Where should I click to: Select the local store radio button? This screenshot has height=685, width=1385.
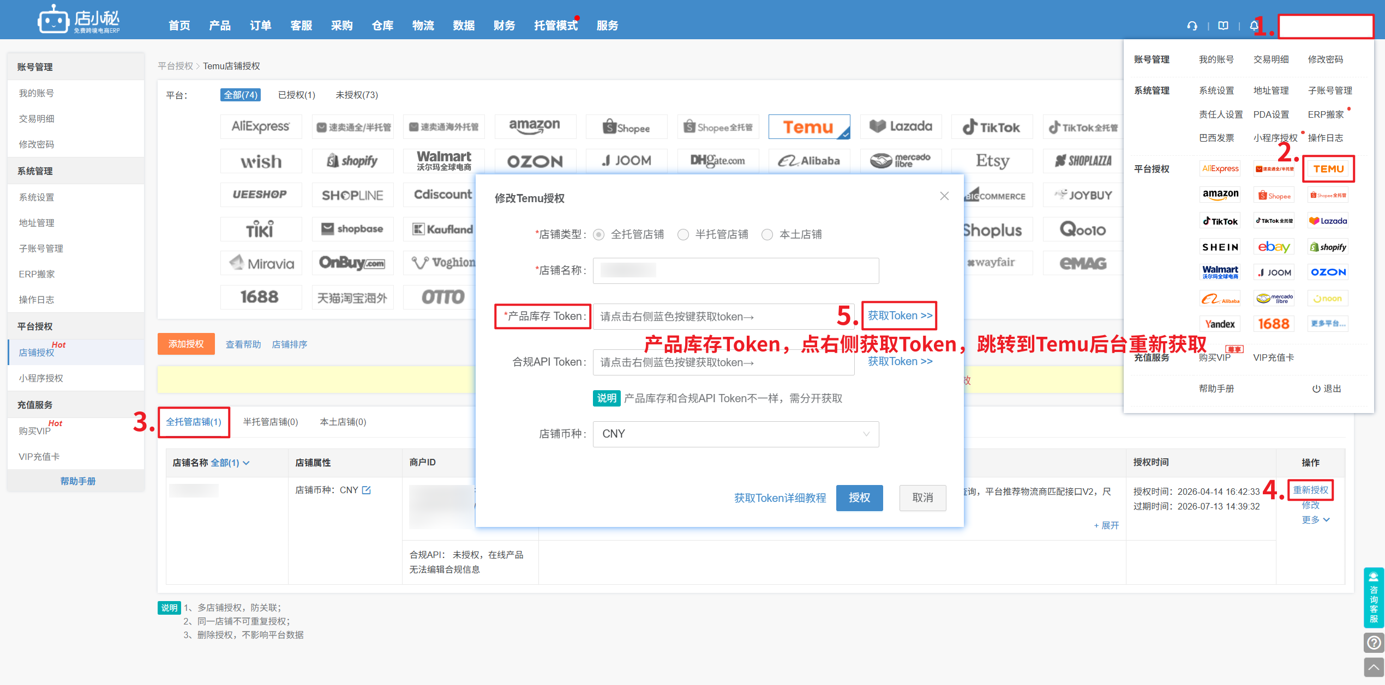tap(767, 235)
